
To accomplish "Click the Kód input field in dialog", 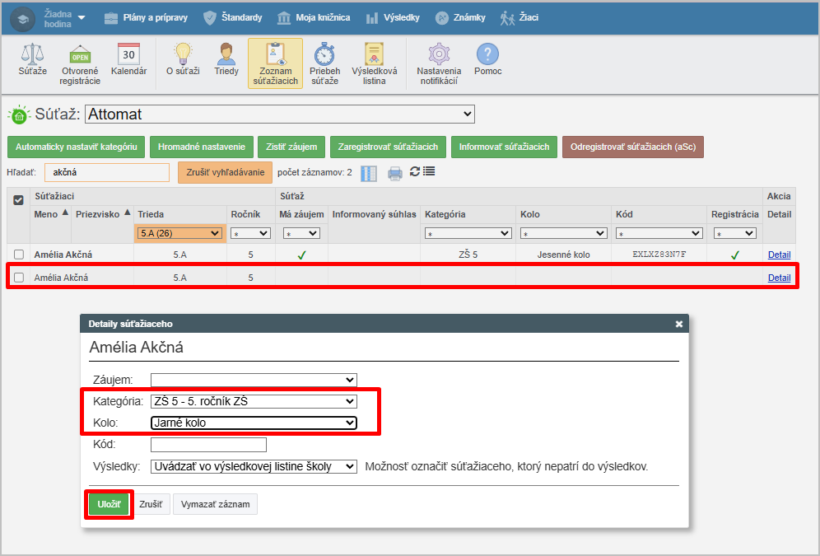I will coord(208,445).
